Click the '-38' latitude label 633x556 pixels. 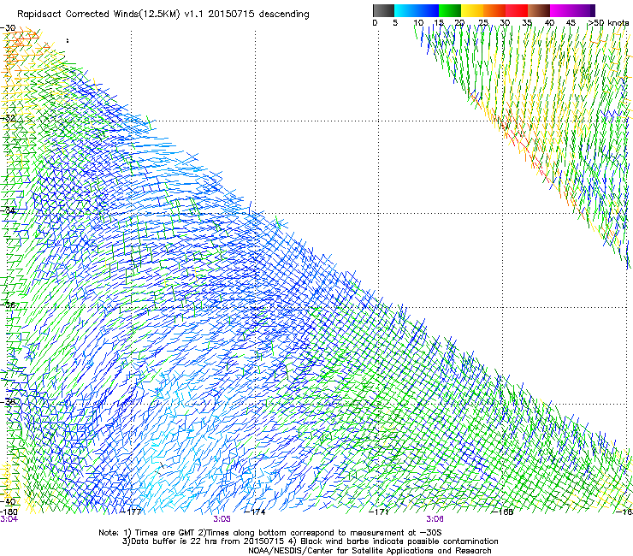[8, 402]
